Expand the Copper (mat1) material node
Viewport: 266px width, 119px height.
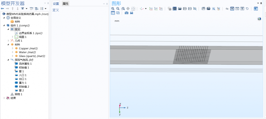tap(12, 48)
